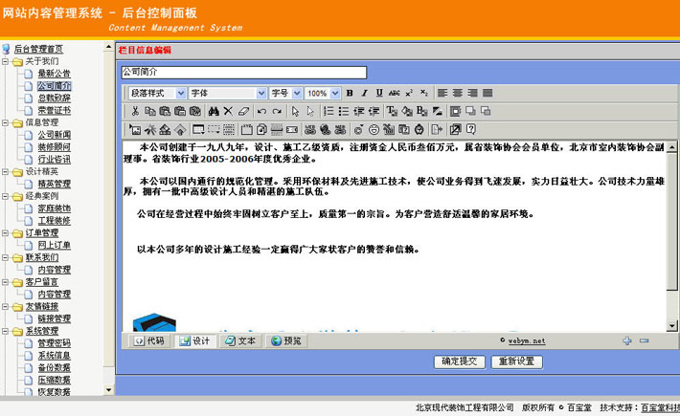Collapse the 信息管理 tree folder
Image resolution: width=680 pixels, height=416 pixels.
(7, 122)
